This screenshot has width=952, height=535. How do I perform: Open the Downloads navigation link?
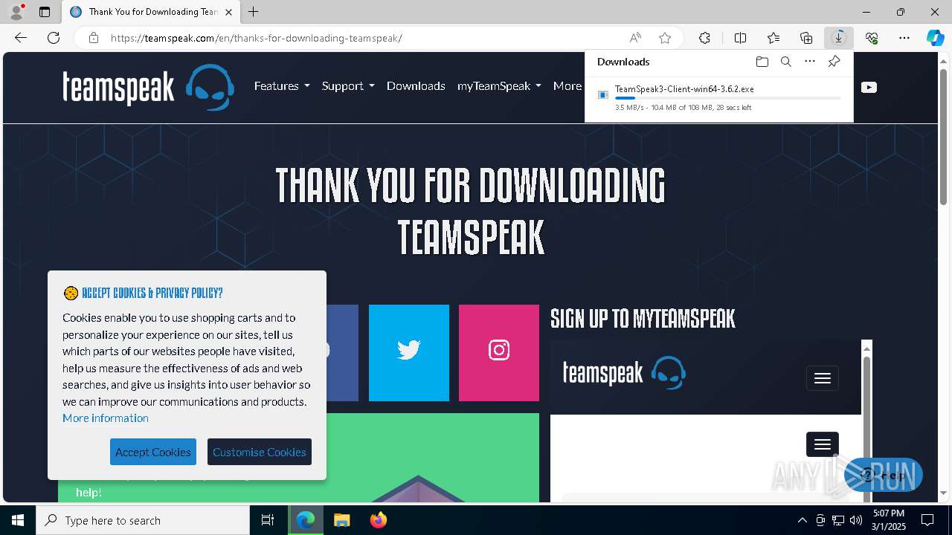416,86
